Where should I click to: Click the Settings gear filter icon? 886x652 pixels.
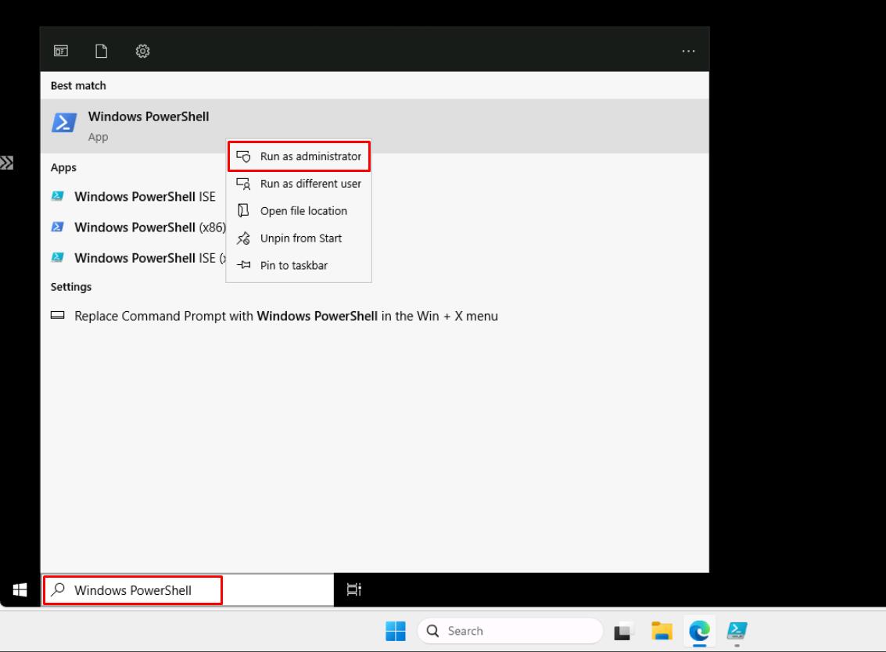pyautogui.click(x=142, y=51)
